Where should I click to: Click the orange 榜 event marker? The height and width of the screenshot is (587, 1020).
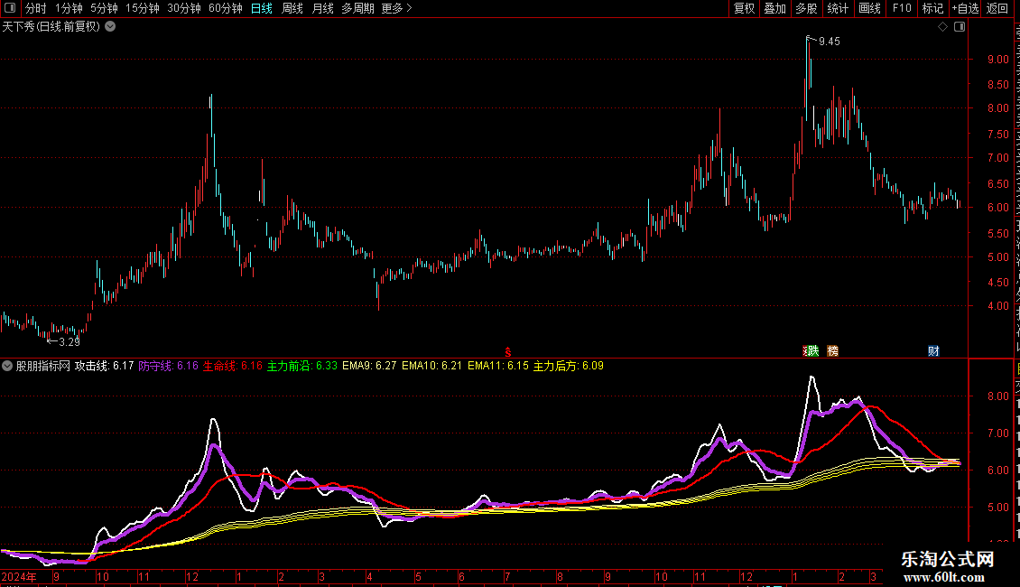832,351
